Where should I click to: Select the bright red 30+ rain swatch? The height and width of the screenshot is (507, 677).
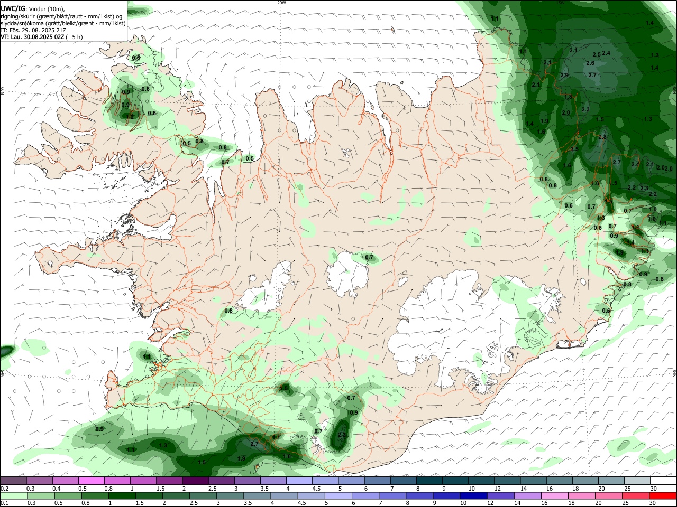pyautogui.click(x=663, y=495)
